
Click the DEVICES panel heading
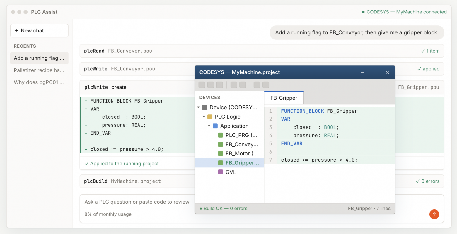pyautogui.click(x=210, y=98)
